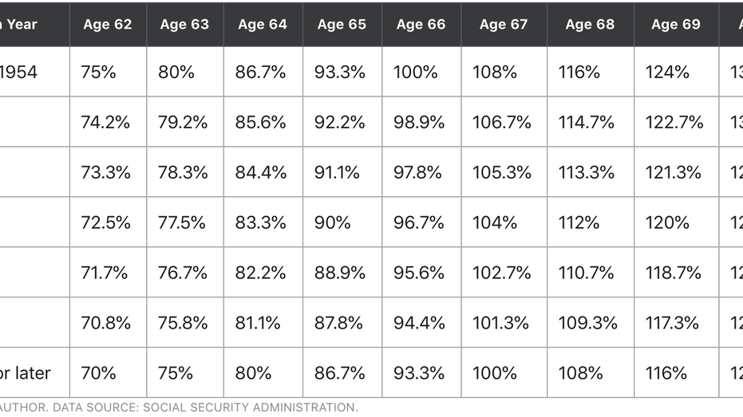Viewport: 743px width, 417px height.
Task: Click the 72.5% cell under Age 62
Action: pyautogui.click(x=105, y=222)
